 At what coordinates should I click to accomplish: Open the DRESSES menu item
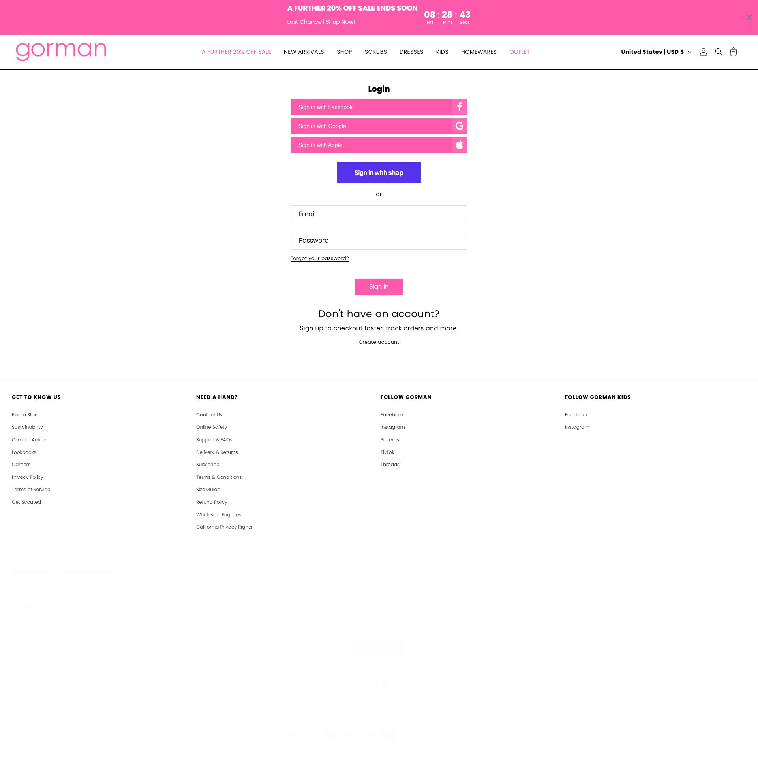[411, 52]
